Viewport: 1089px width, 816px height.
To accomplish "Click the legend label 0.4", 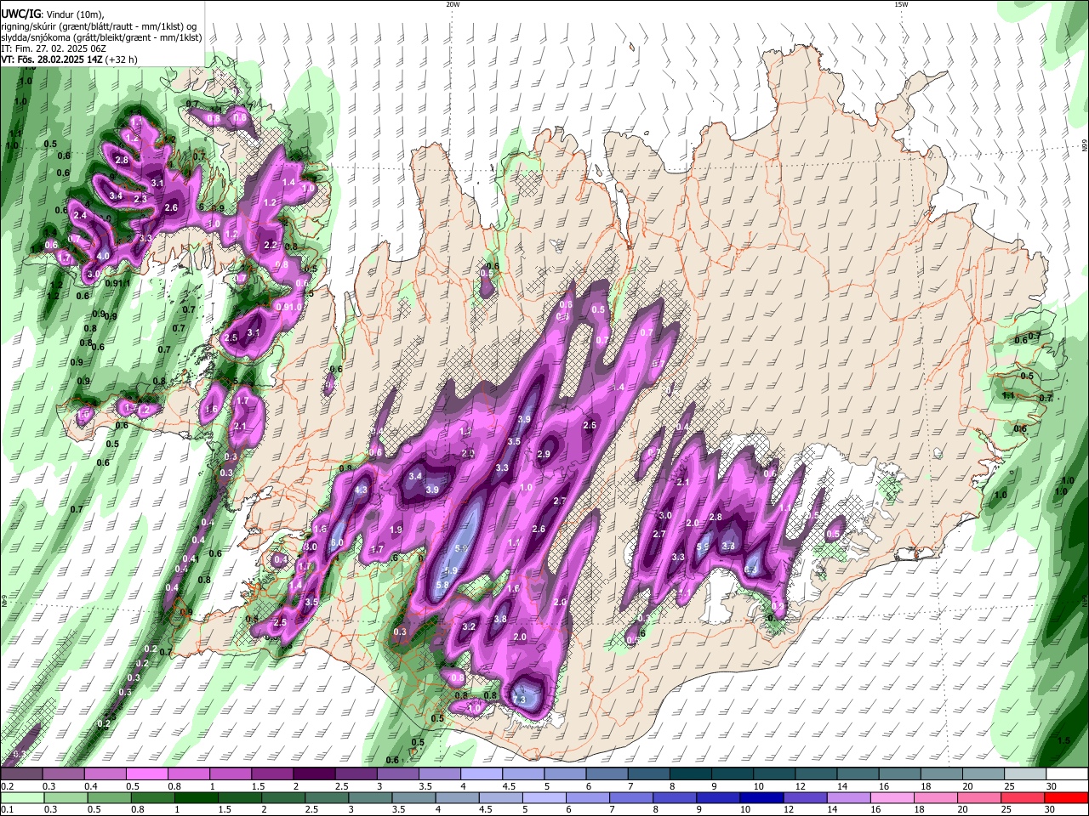I will point(91,786).
